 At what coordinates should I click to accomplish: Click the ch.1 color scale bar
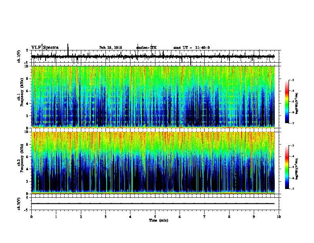[x=287, y=102]
